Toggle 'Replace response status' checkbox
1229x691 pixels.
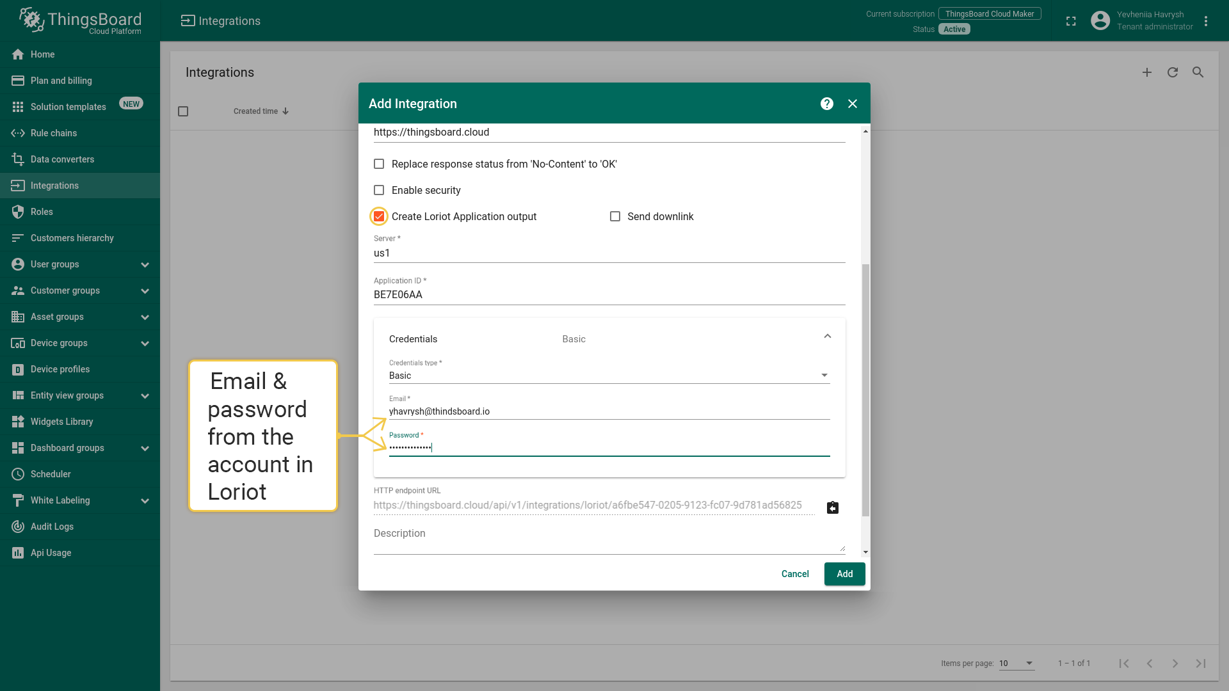(379, 164)
